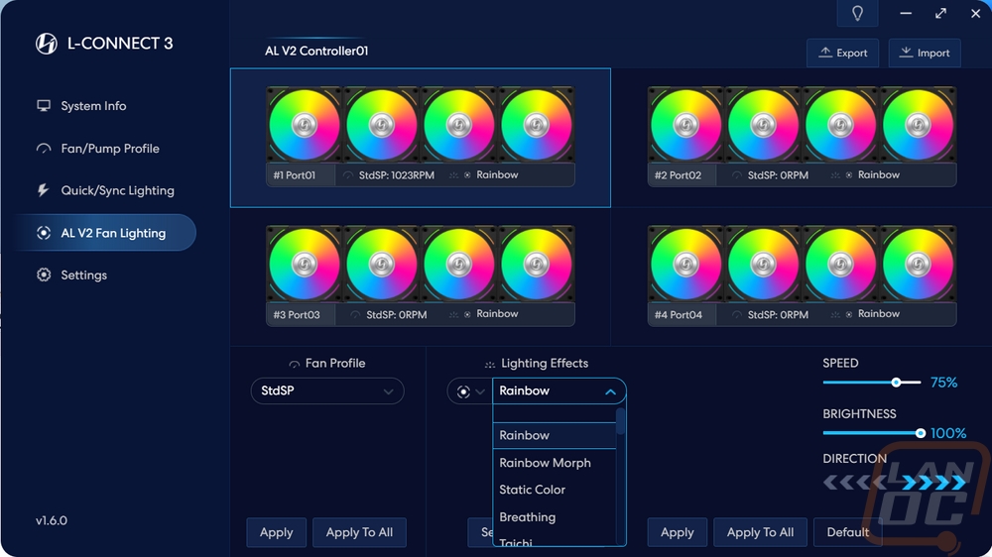The height and width of the screenshot is (557, 992).
Task: Select the #3 Port03 fan group
Action: [x=420, y=277]
